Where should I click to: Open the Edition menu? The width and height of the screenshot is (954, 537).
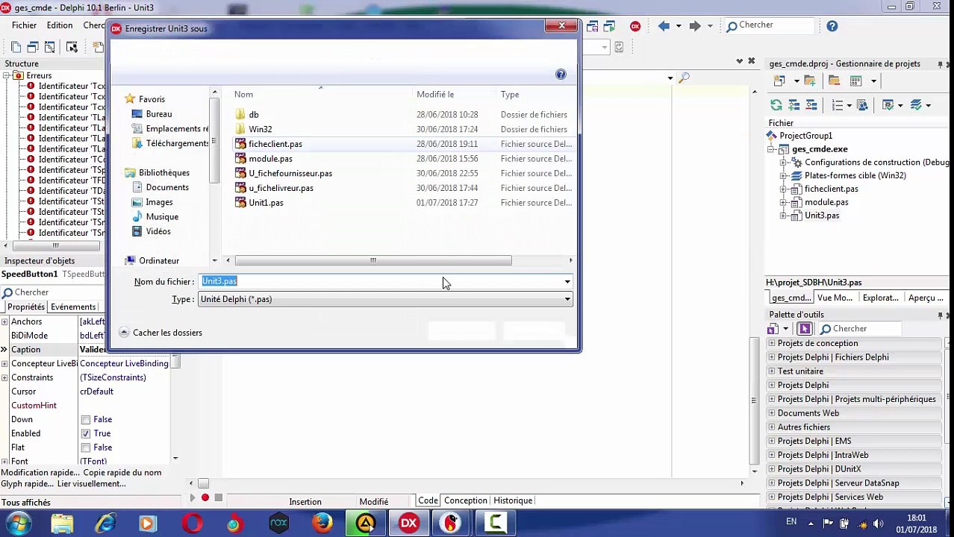coord(60,25)
